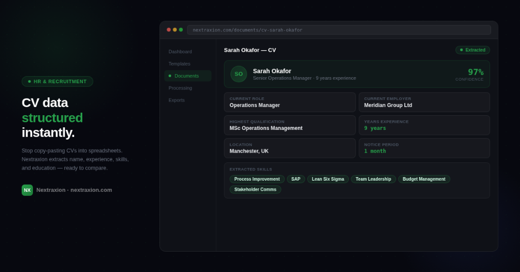Click the 'Extracted Skills' section label
520x272 pixels.
pyautogui.click(x=251, y=169)
